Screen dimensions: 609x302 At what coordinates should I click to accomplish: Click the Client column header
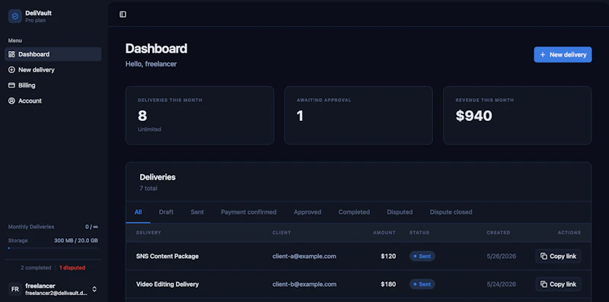click(282, 233)
